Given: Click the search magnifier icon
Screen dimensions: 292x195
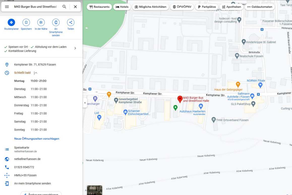Looking at the screenshot, I should [x=64, y=7].
